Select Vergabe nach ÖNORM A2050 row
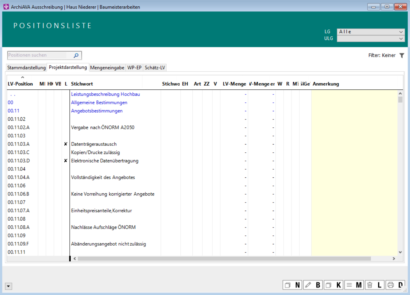410x295 pixels. tap(103, 127)
